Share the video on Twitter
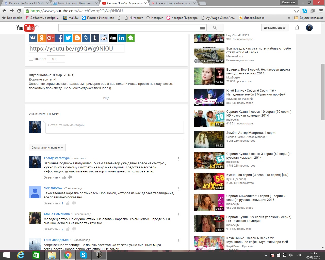 tap(68, 38)
